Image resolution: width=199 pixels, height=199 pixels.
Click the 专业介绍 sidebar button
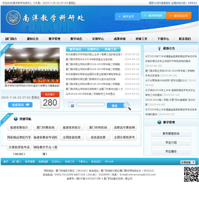pyautogui.click(x=171, y=143)
